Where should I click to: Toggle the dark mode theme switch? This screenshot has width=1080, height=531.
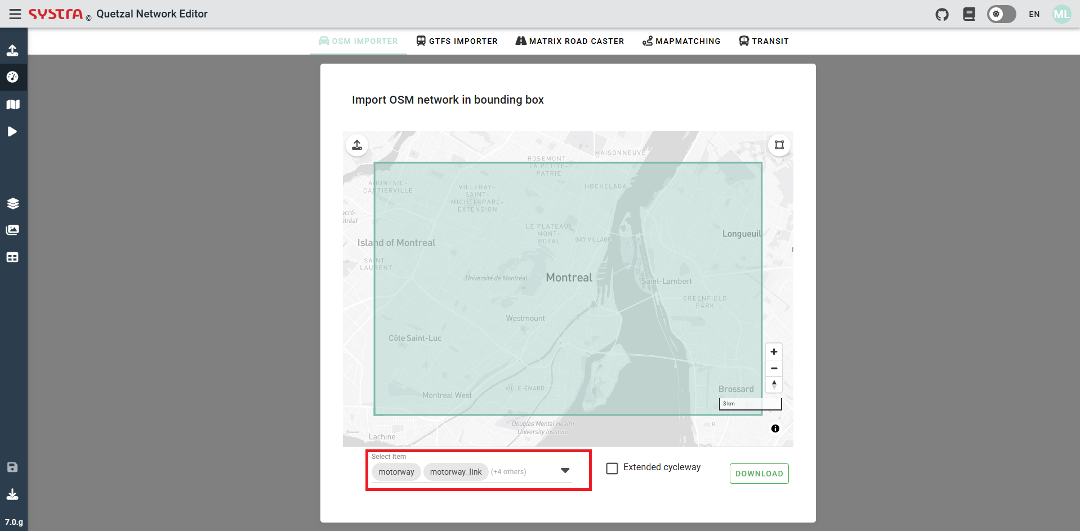1001,14
